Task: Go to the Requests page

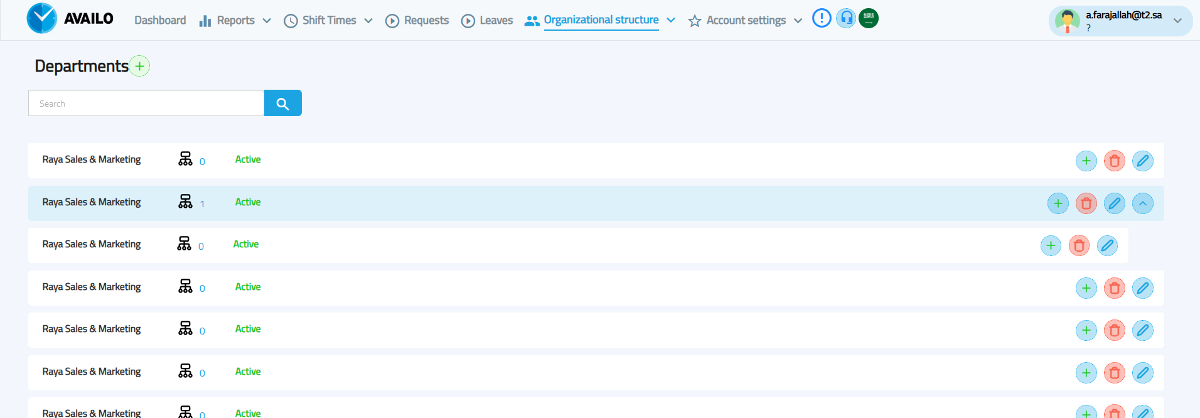Action: 426,20
